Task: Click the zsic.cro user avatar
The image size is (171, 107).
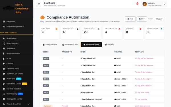Action: (145, 4)
